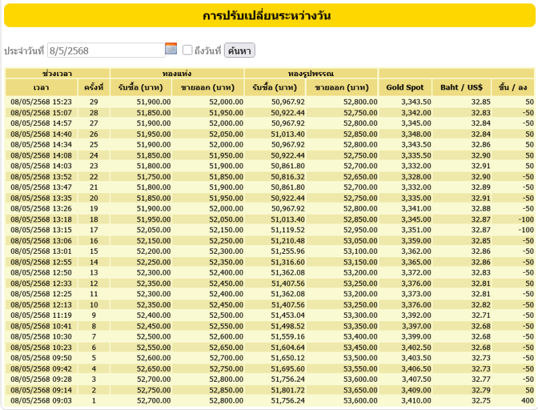Click ornament buy price 51,801.72
Screen dimensions: 538x410
coord(288,390)
